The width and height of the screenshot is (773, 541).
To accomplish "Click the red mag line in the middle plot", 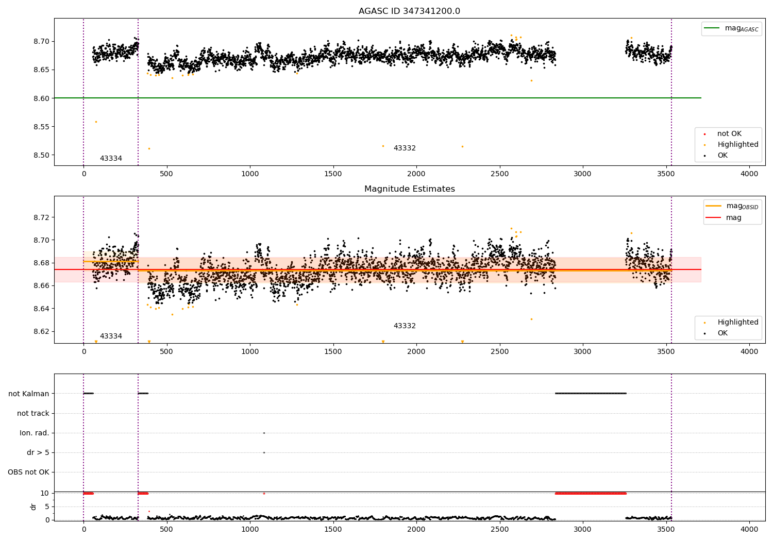I will [x=377, y=269].
